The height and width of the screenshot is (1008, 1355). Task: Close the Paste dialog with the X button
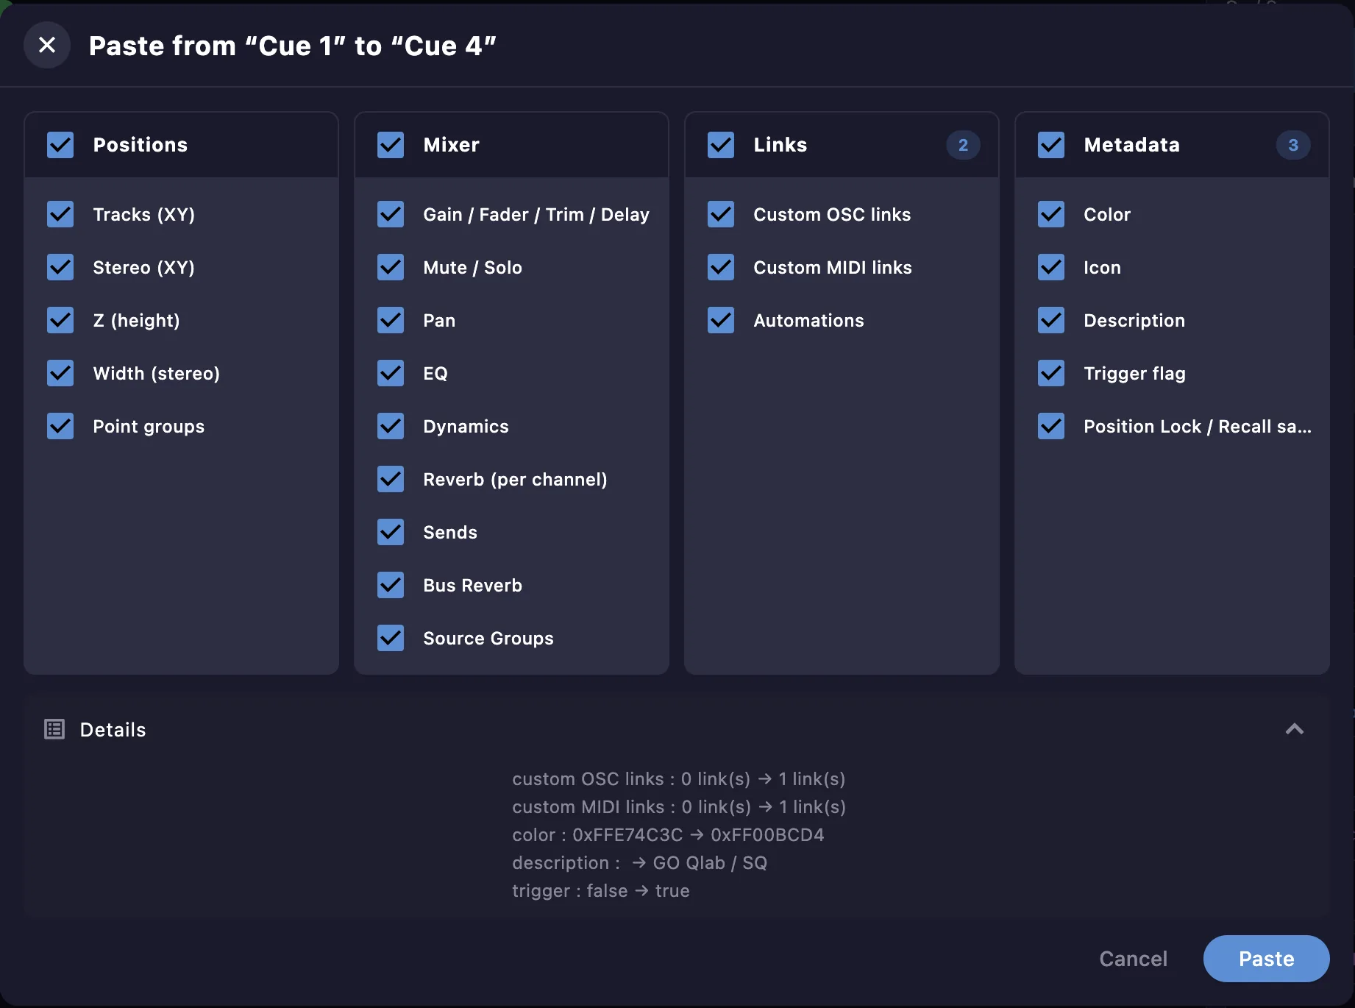click(47, 46)
